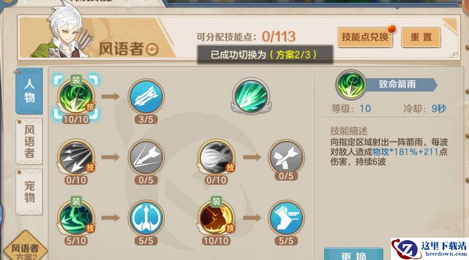Select the green arrow-rain skill icon 10/10
The image size is (469, 260).
click(x=76, y=97)
